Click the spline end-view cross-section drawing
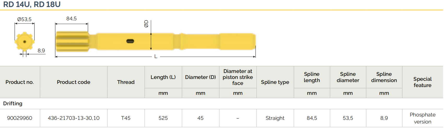The height and width of the screenshot is (130, 444). point(25,41)
